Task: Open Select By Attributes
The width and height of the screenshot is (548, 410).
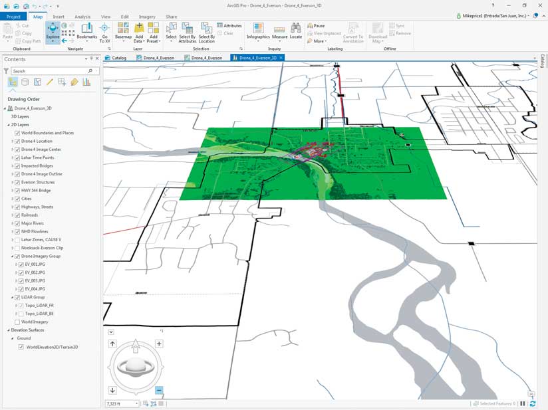Action: [x=188, y=32]
